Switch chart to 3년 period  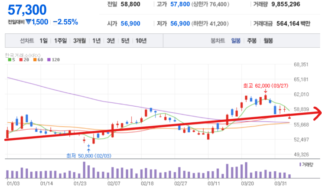point(111,41)
